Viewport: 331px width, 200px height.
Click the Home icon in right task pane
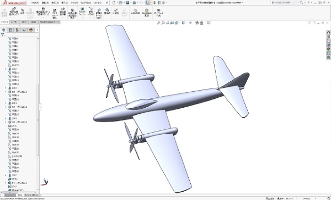click(x=328, y=33)
